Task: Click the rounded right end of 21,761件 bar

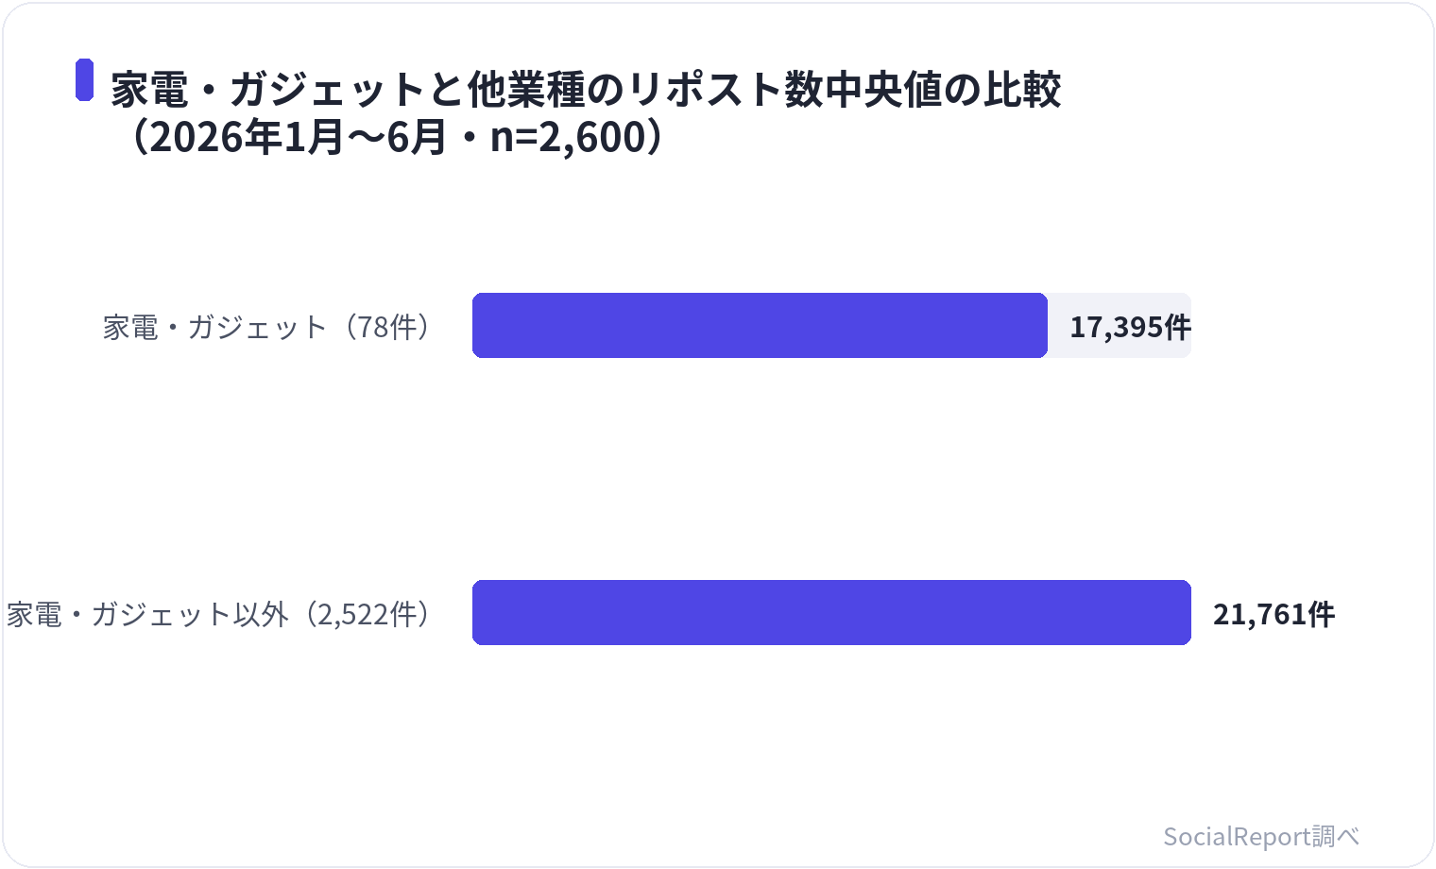Action: [1185, 612]
